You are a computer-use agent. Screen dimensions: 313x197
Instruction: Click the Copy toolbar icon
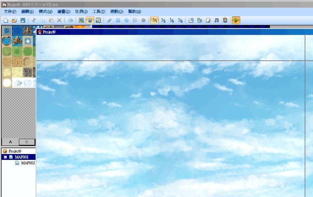42,20
